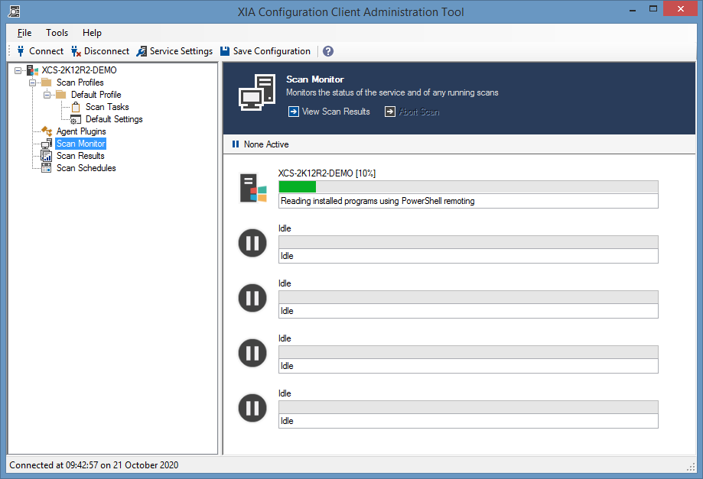Open the Help menu
Viewport: 703px width, 479px height.
point(92,33)
